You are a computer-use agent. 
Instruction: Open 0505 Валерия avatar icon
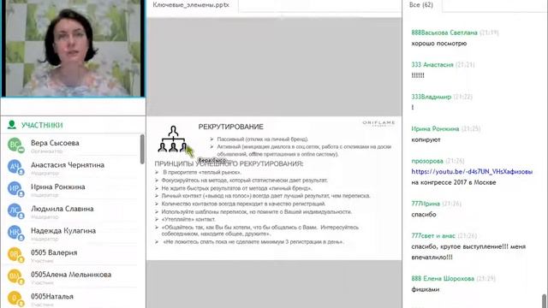pos(15,255)
